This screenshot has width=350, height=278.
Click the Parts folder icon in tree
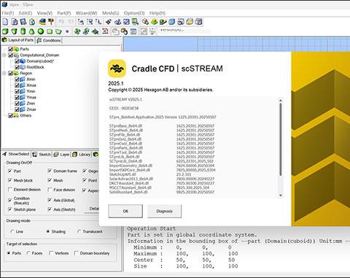click(16, 49)
